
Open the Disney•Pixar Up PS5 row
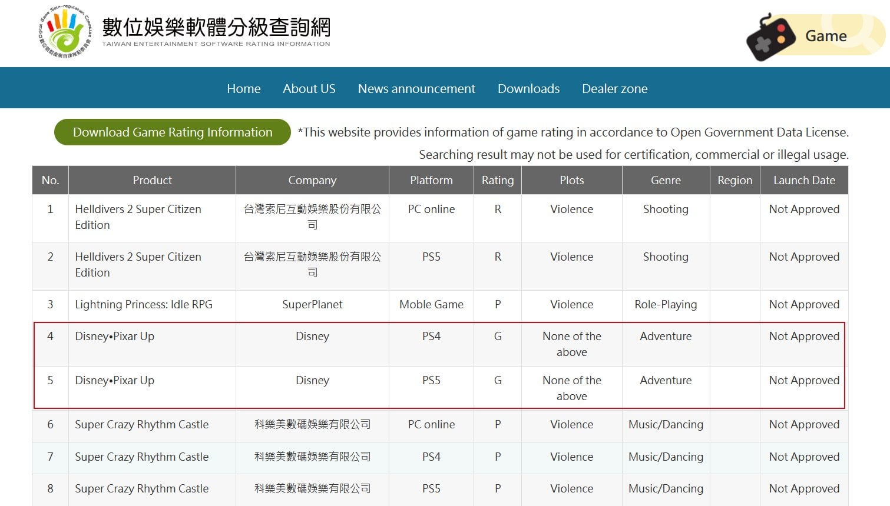pyautogui.click(x=115, y=381)
